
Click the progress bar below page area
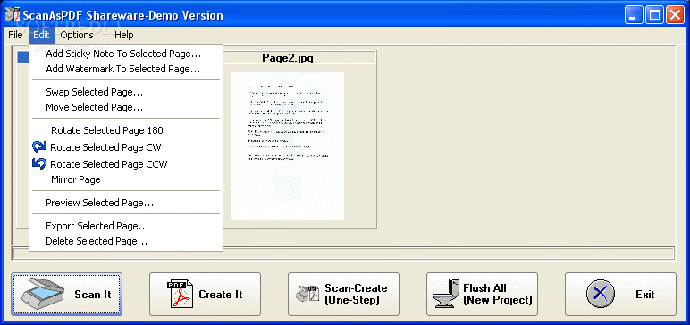[344, 254]
